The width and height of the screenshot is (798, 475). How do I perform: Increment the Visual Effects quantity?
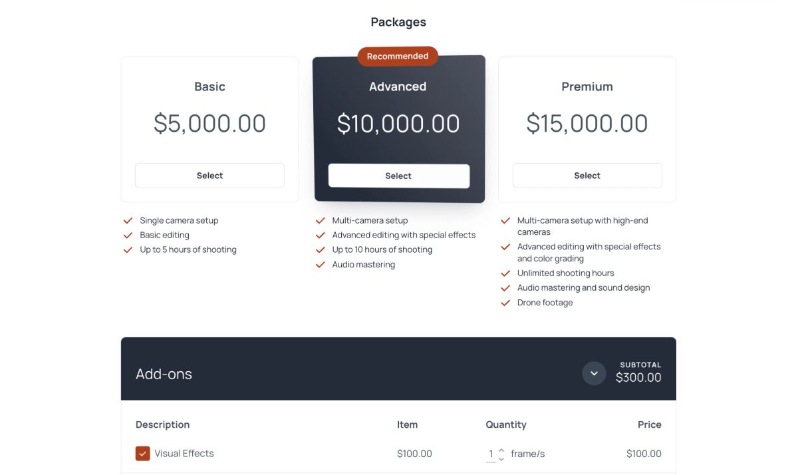[500, 450]
